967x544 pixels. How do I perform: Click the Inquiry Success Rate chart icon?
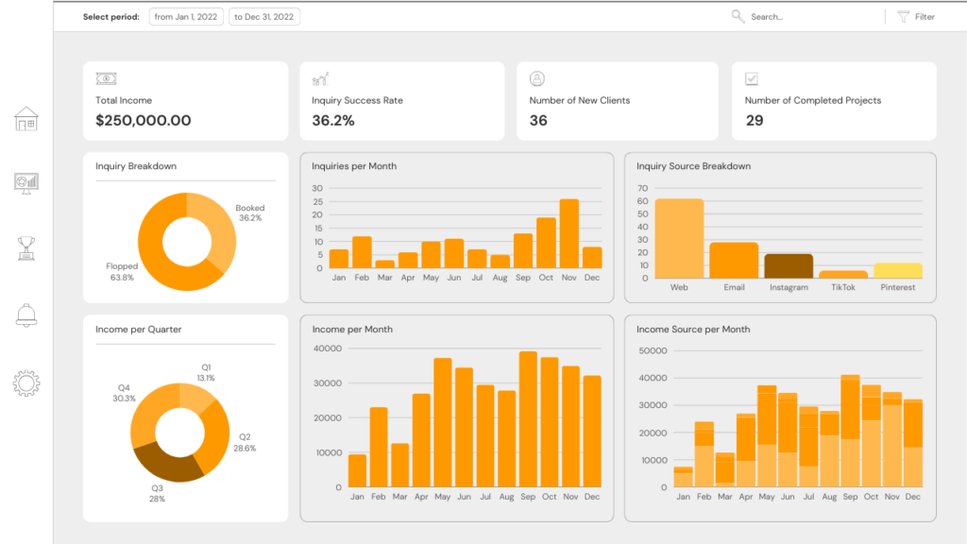tap(320, 79)
